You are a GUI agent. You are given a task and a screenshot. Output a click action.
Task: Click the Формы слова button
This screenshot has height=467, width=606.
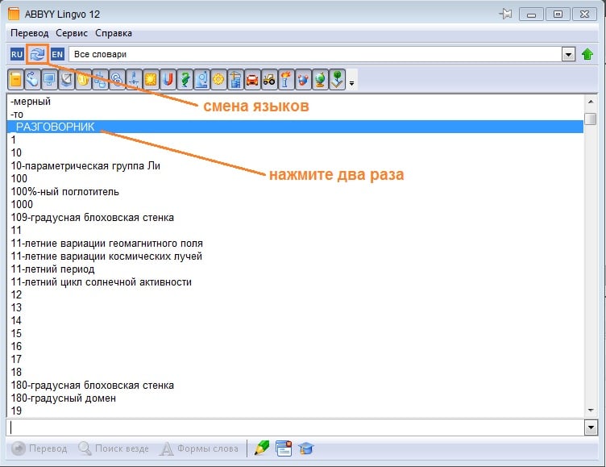pos(199,448)
